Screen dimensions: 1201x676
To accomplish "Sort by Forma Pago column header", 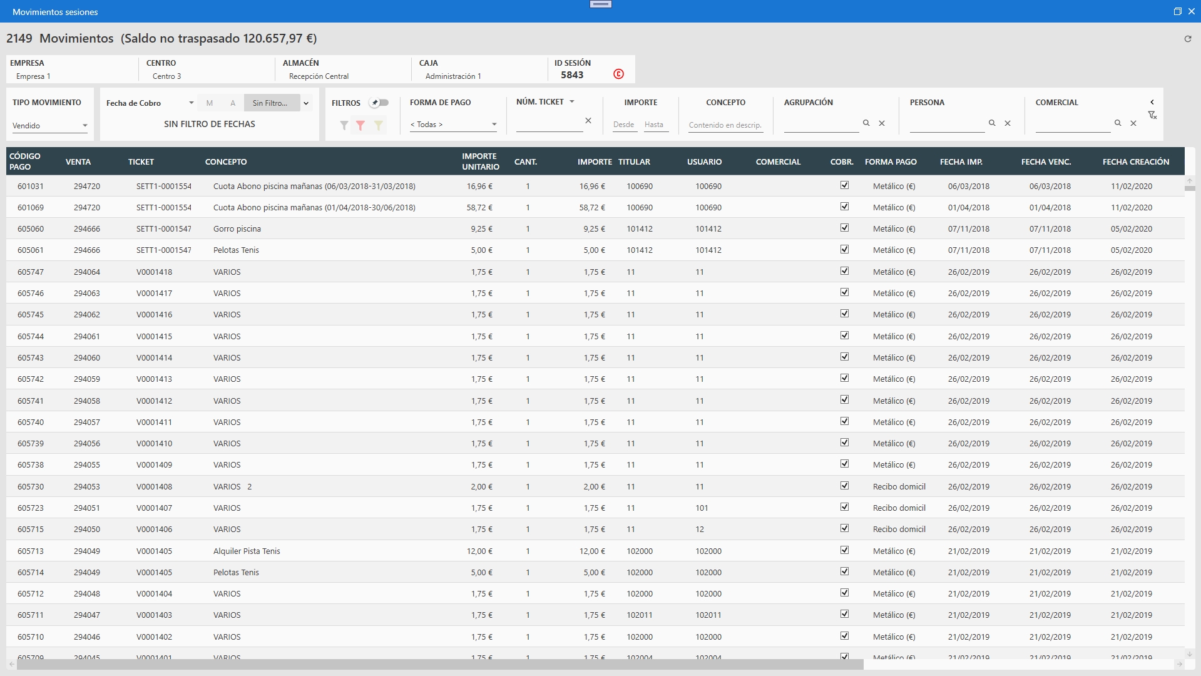I will [891, 161].
